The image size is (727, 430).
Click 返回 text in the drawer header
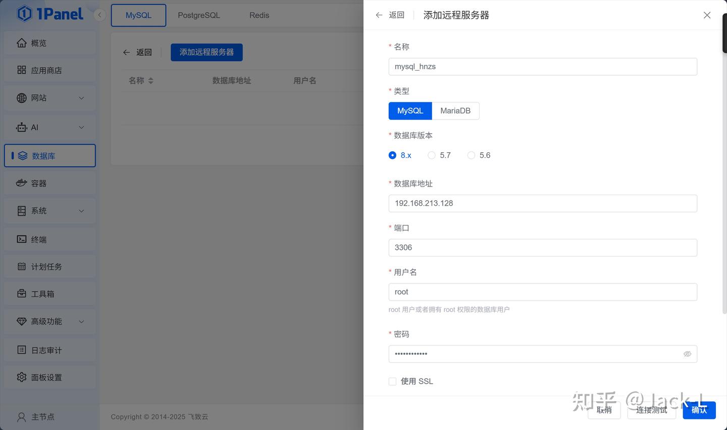tap(397, 15)
